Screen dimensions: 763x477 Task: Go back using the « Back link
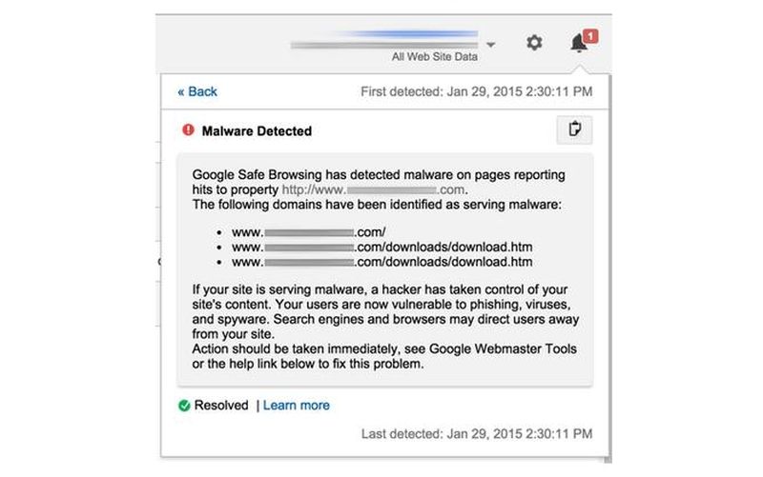pyautogui.click(x=197, y=91)
